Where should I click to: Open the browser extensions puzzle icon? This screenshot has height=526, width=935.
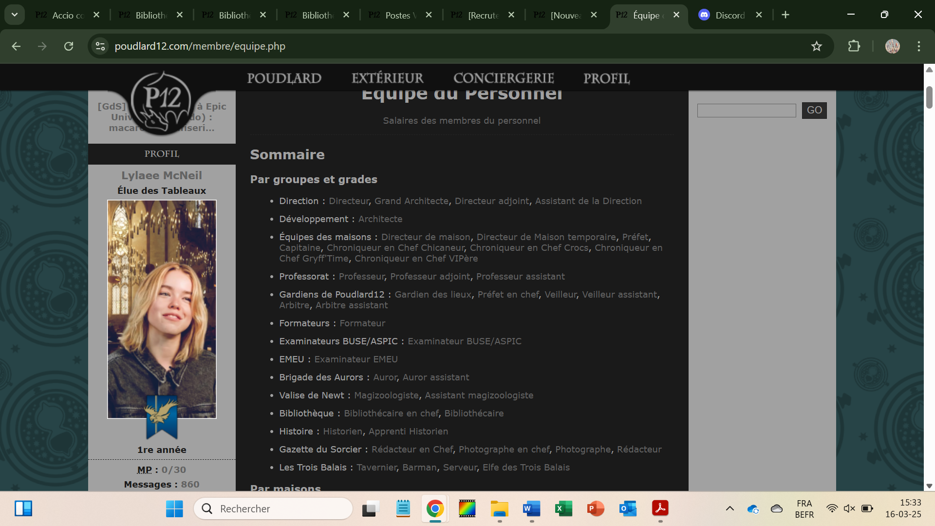pos(854,46)
